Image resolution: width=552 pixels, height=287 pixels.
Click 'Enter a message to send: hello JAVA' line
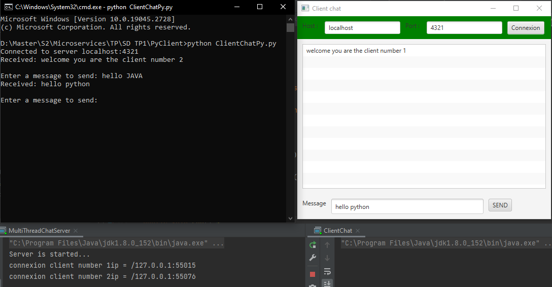click(72, 76)
